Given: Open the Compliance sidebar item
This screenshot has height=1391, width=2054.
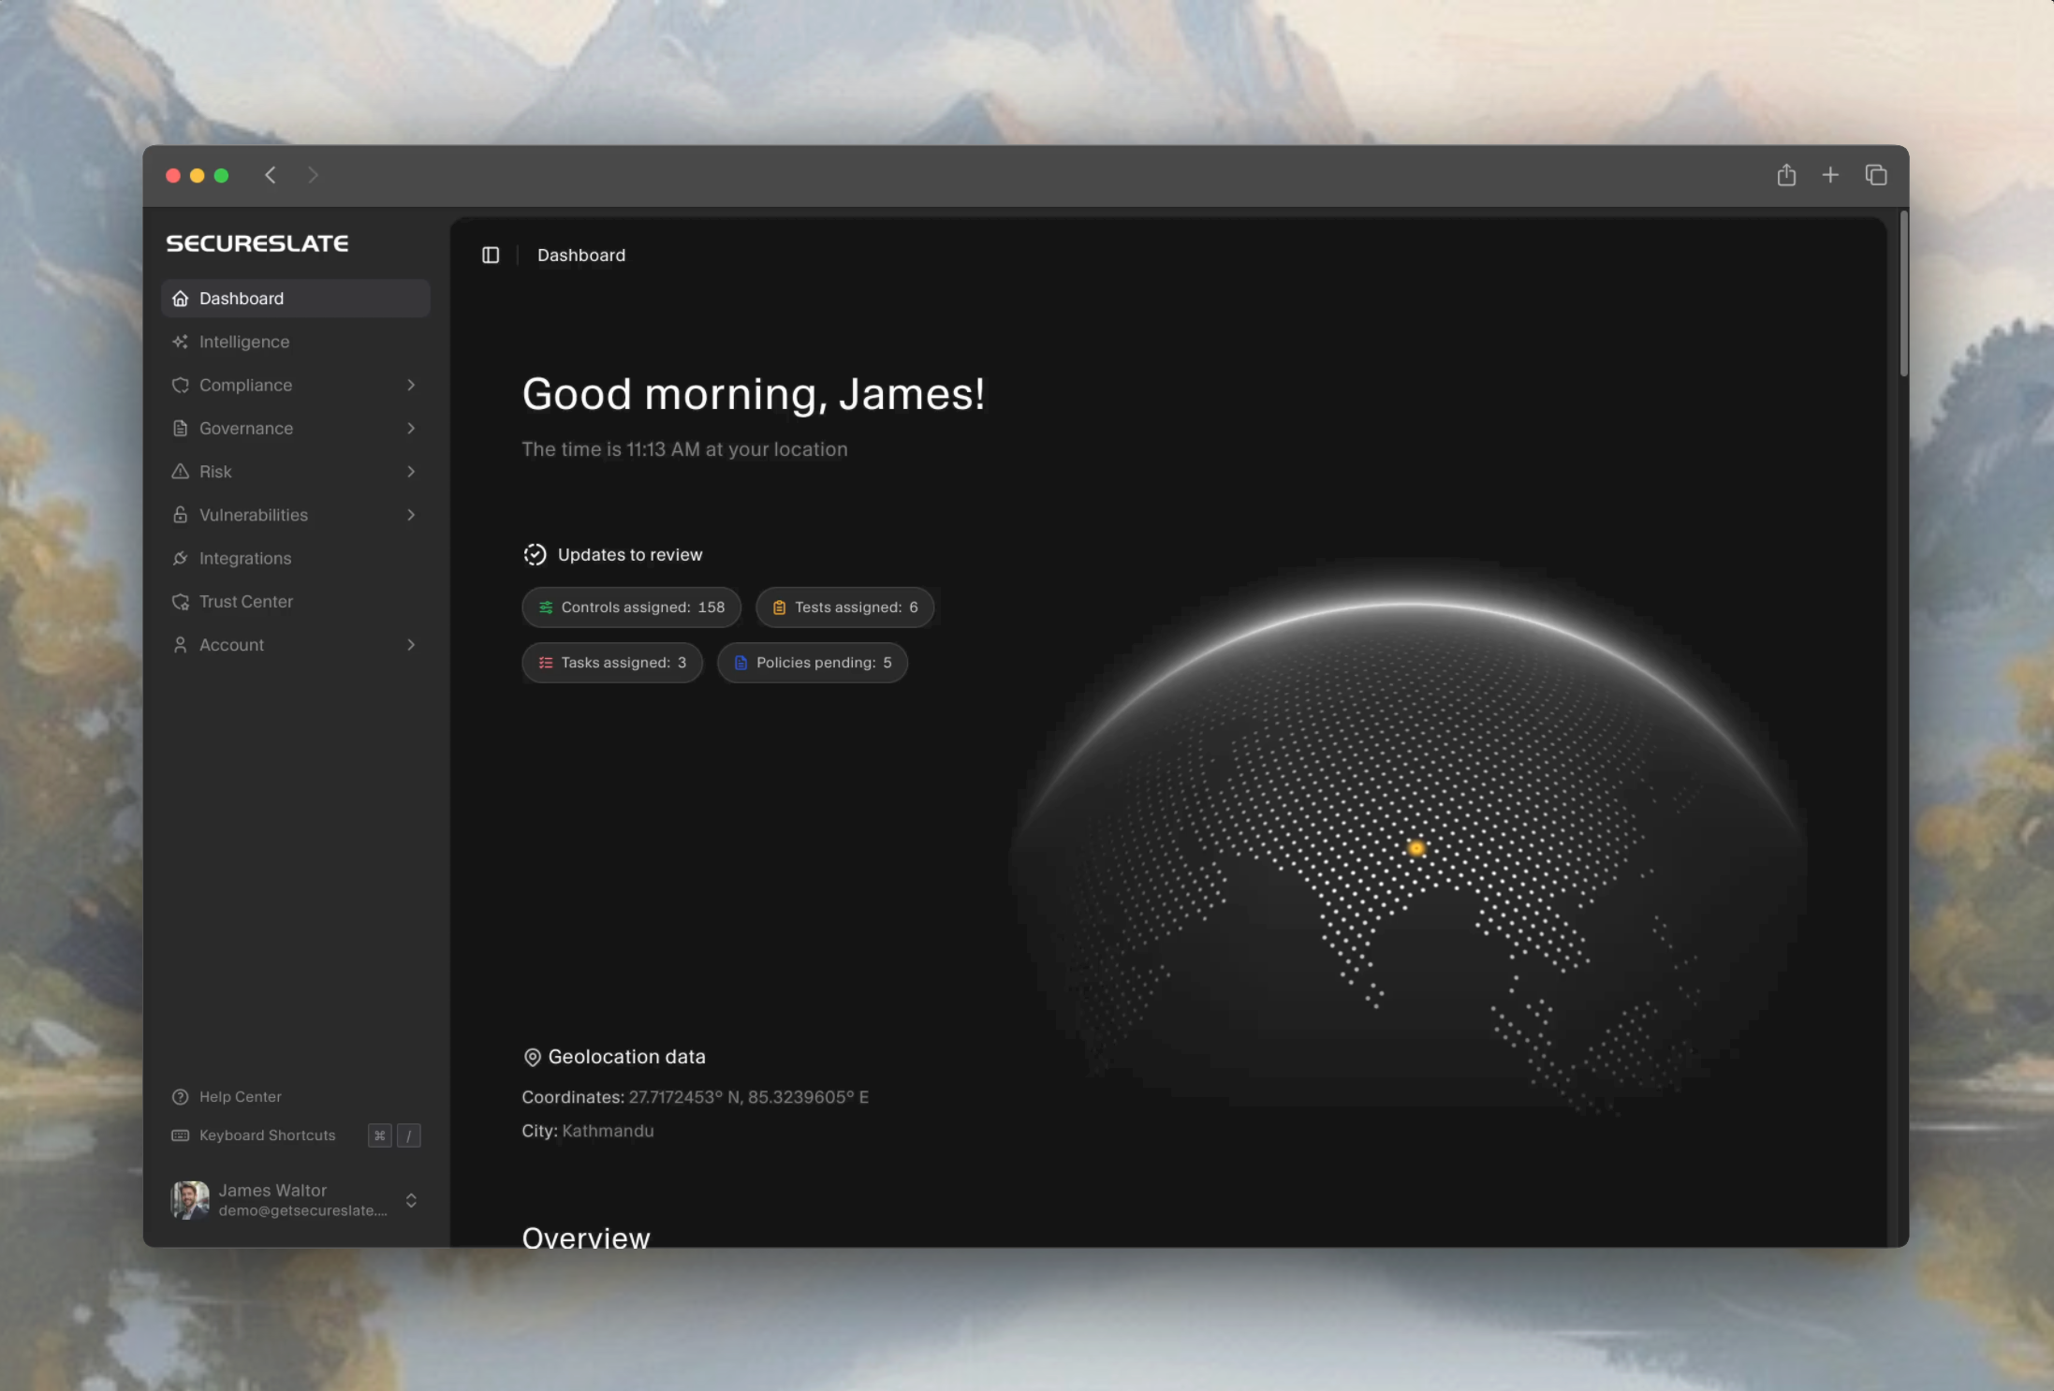Looking at the screenshot, I should click(x=296, y=385).
